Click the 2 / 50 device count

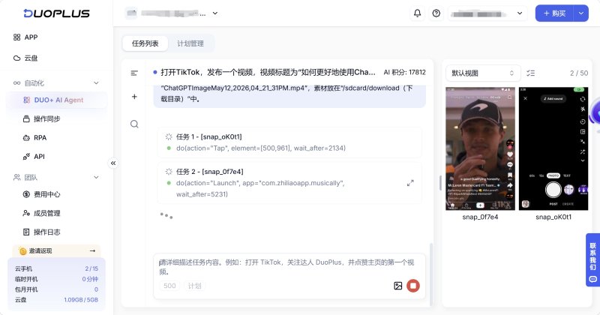tap(578, 73)
